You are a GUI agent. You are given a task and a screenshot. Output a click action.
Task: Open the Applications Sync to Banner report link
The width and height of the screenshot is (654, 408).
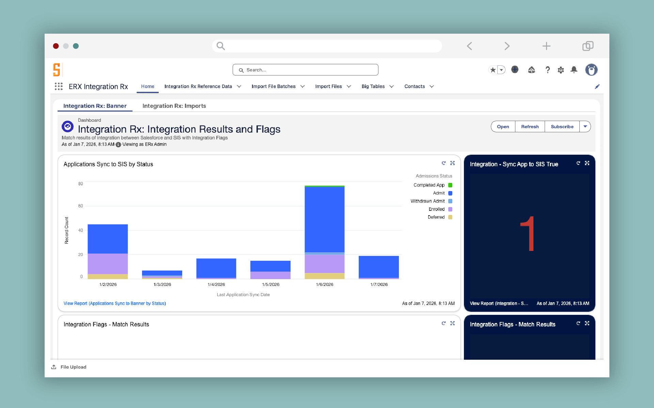click(114, 303)
